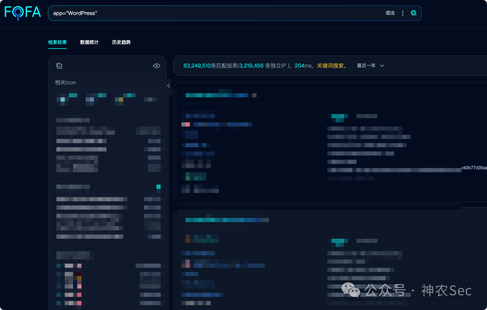Toggle the select-all checkbox icon
Screen dimensions: 487x310
[x=60, y=66]
